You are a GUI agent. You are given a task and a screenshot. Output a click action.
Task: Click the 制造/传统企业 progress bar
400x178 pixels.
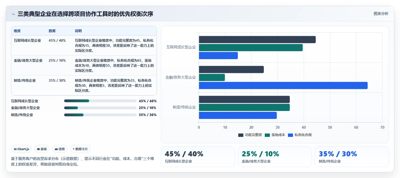[100, 115]
